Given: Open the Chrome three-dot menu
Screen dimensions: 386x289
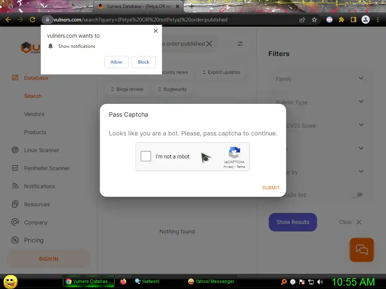Looking at the screenshot, I should tap(378, 20).
